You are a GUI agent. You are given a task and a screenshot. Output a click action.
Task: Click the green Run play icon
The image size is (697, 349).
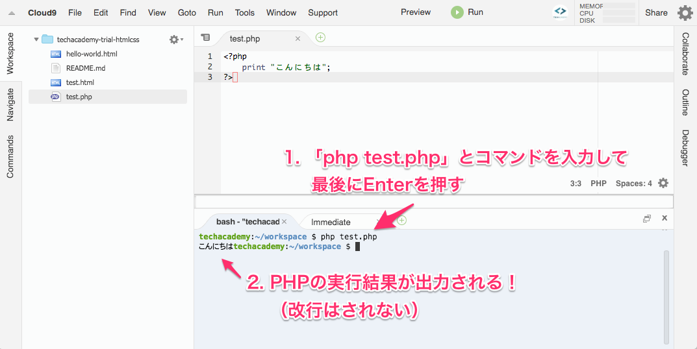tap(457, 12)
